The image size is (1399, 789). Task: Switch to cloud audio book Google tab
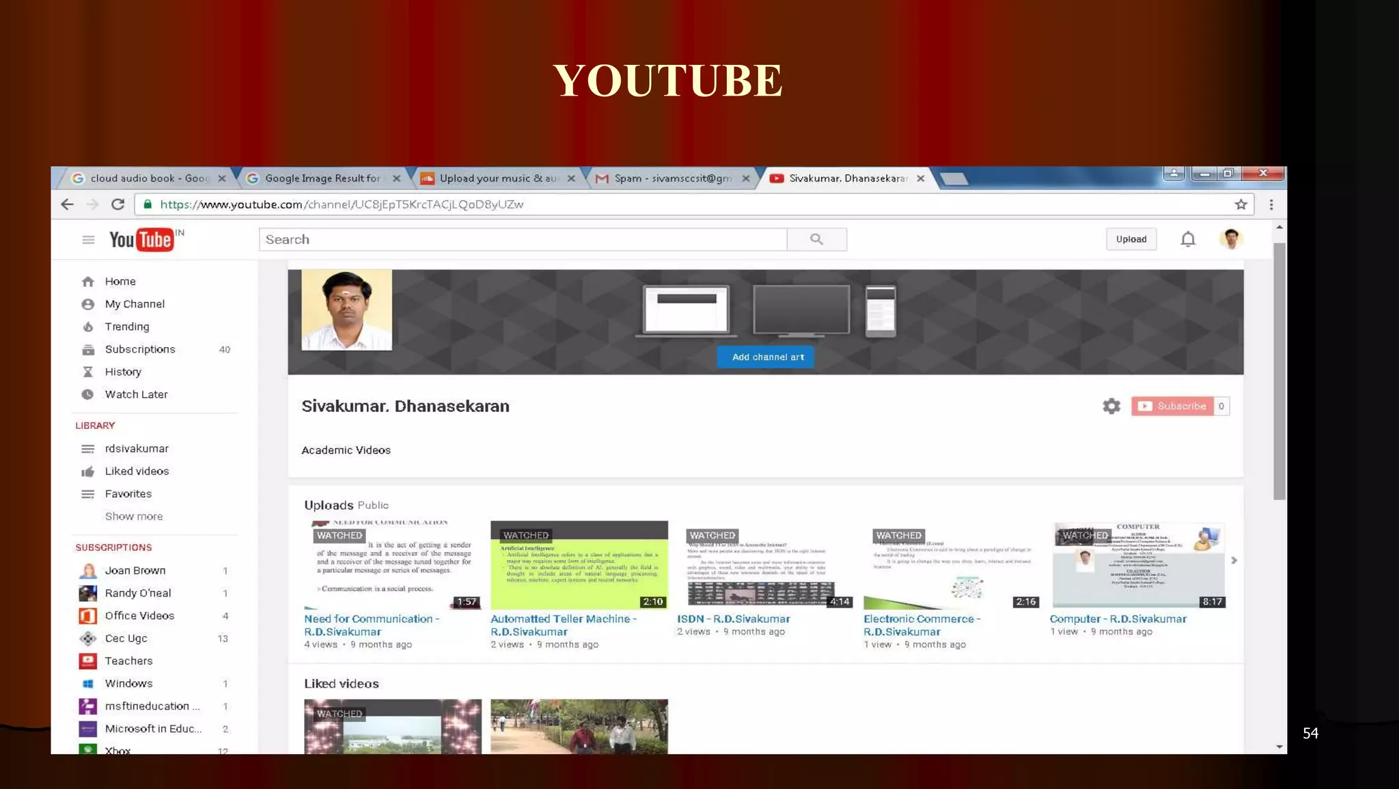pos(147,178)
